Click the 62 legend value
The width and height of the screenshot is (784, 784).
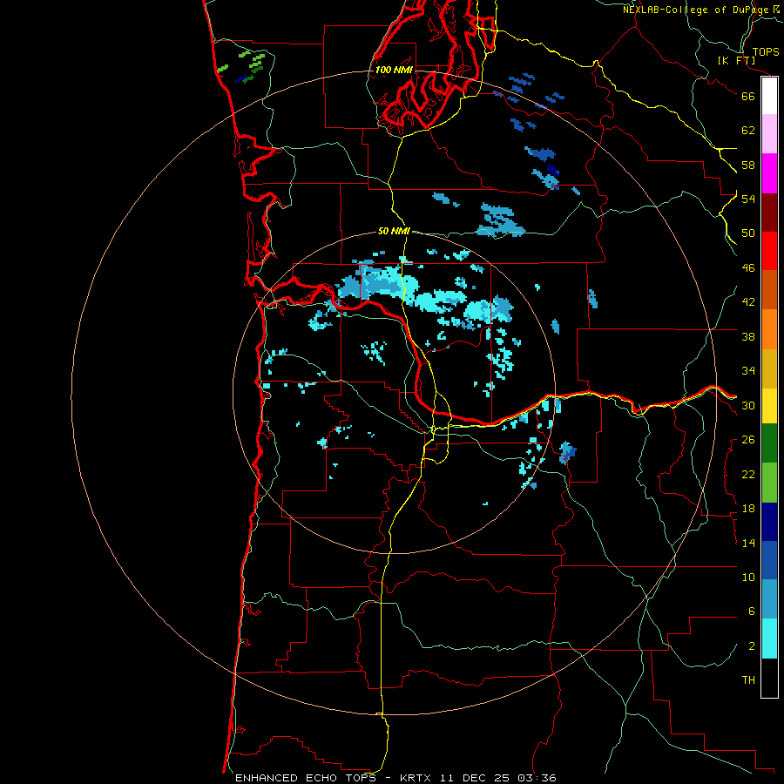pos(748,131)
